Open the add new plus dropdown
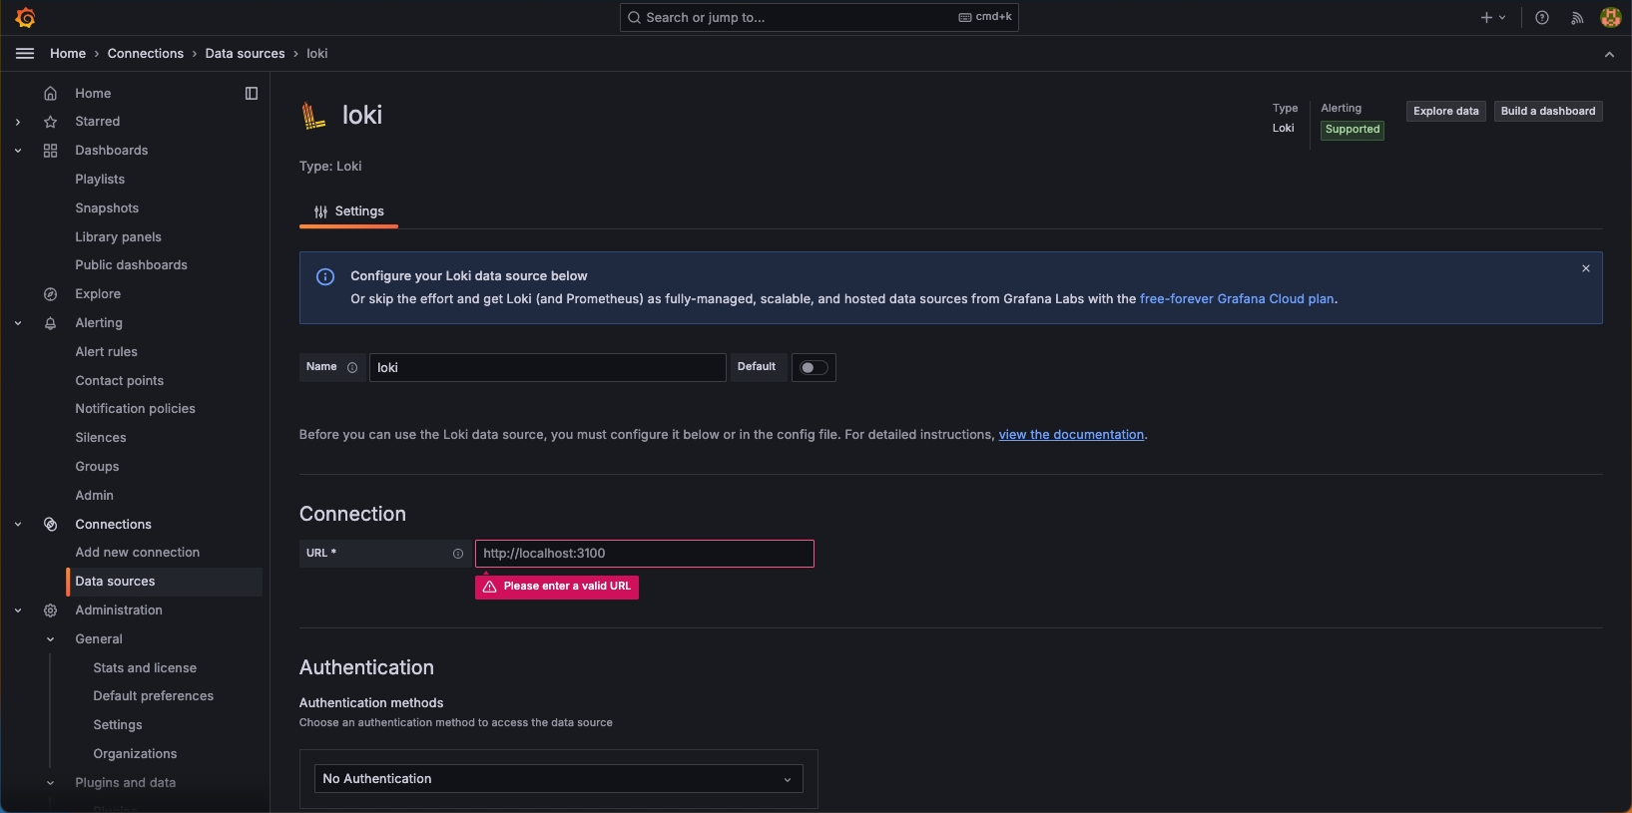Image resolution: width=1632 pixels, height=813 pixels. point(1492,18)
